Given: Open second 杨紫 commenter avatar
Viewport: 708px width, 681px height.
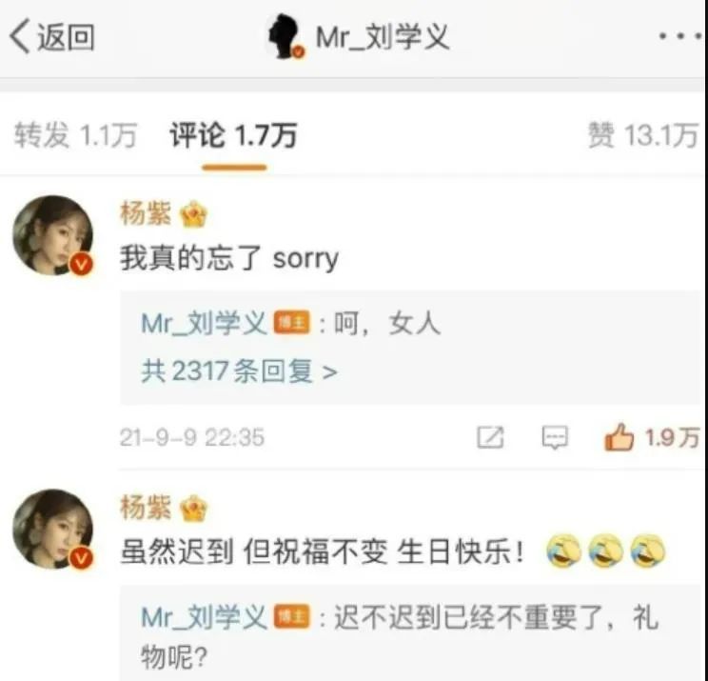Looking at the screenshot, I should pos(53,530).
